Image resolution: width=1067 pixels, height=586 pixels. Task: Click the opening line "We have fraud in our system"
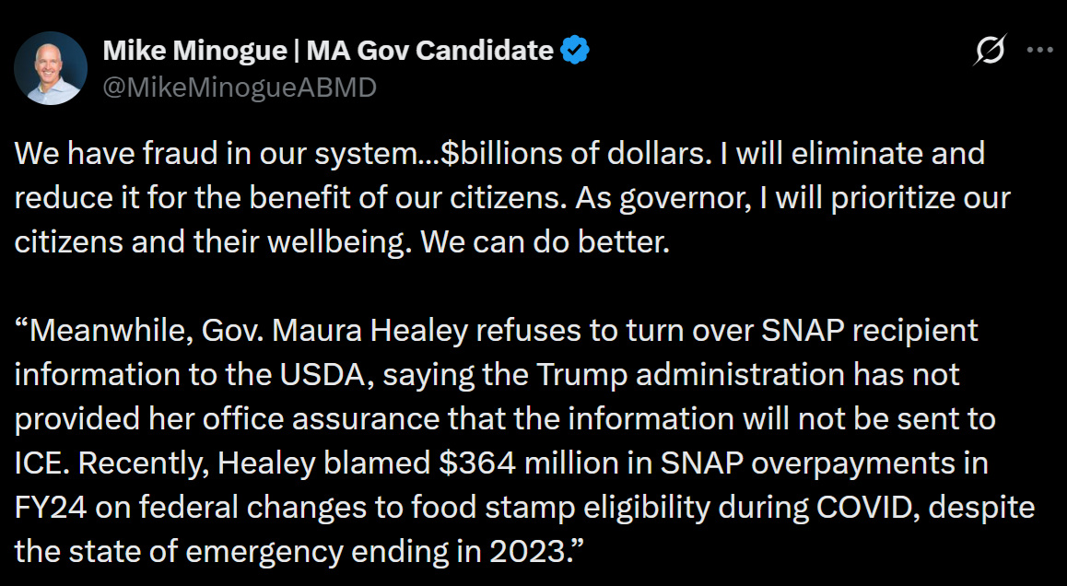pos(196,153)
